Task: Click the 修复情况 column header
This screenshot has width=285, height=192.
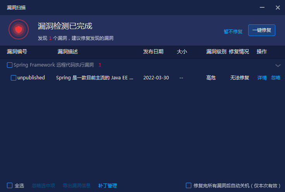Action: pos(239,51)
